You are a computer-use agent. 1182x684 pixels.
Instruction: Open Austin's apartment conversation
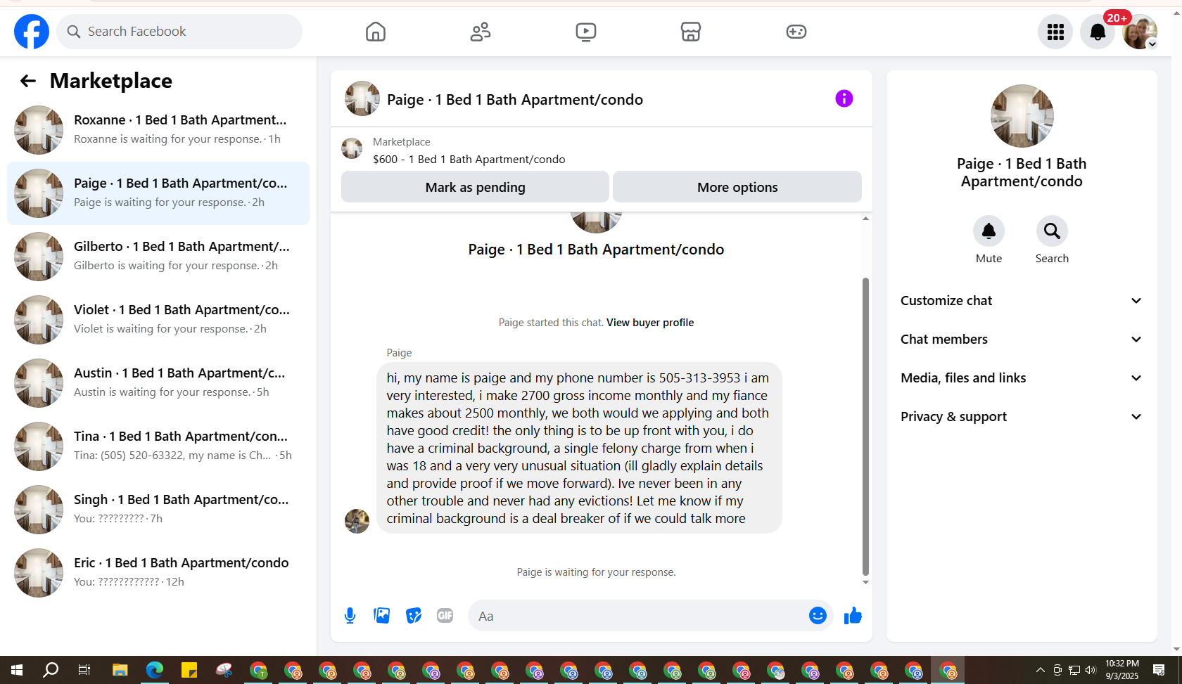(x=158, y=383)
